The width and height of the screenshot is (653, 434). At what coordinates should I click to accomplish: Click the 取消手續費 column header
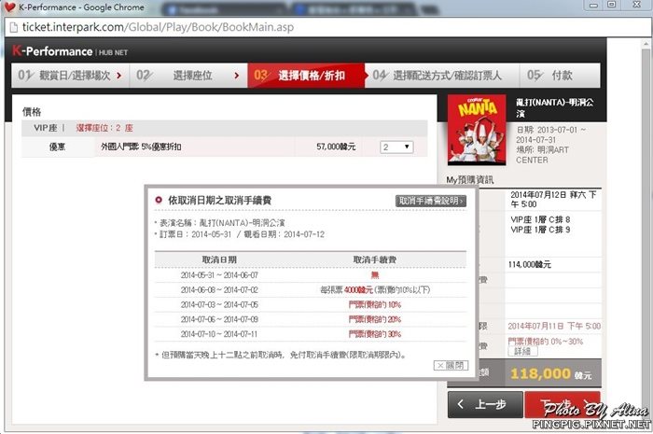pyautogui.click(x=375, y=259)
